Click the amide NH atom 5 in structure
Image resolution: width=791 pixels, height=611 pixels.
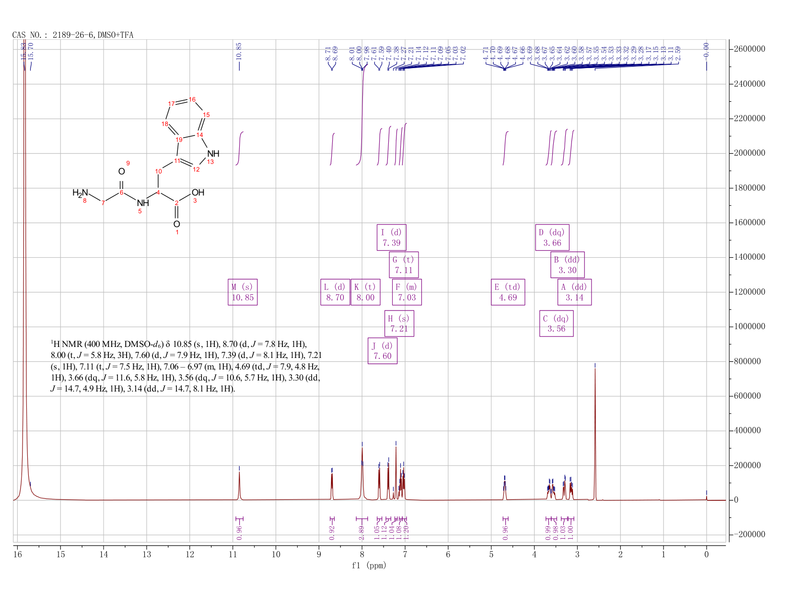click(x=143, y=204)
